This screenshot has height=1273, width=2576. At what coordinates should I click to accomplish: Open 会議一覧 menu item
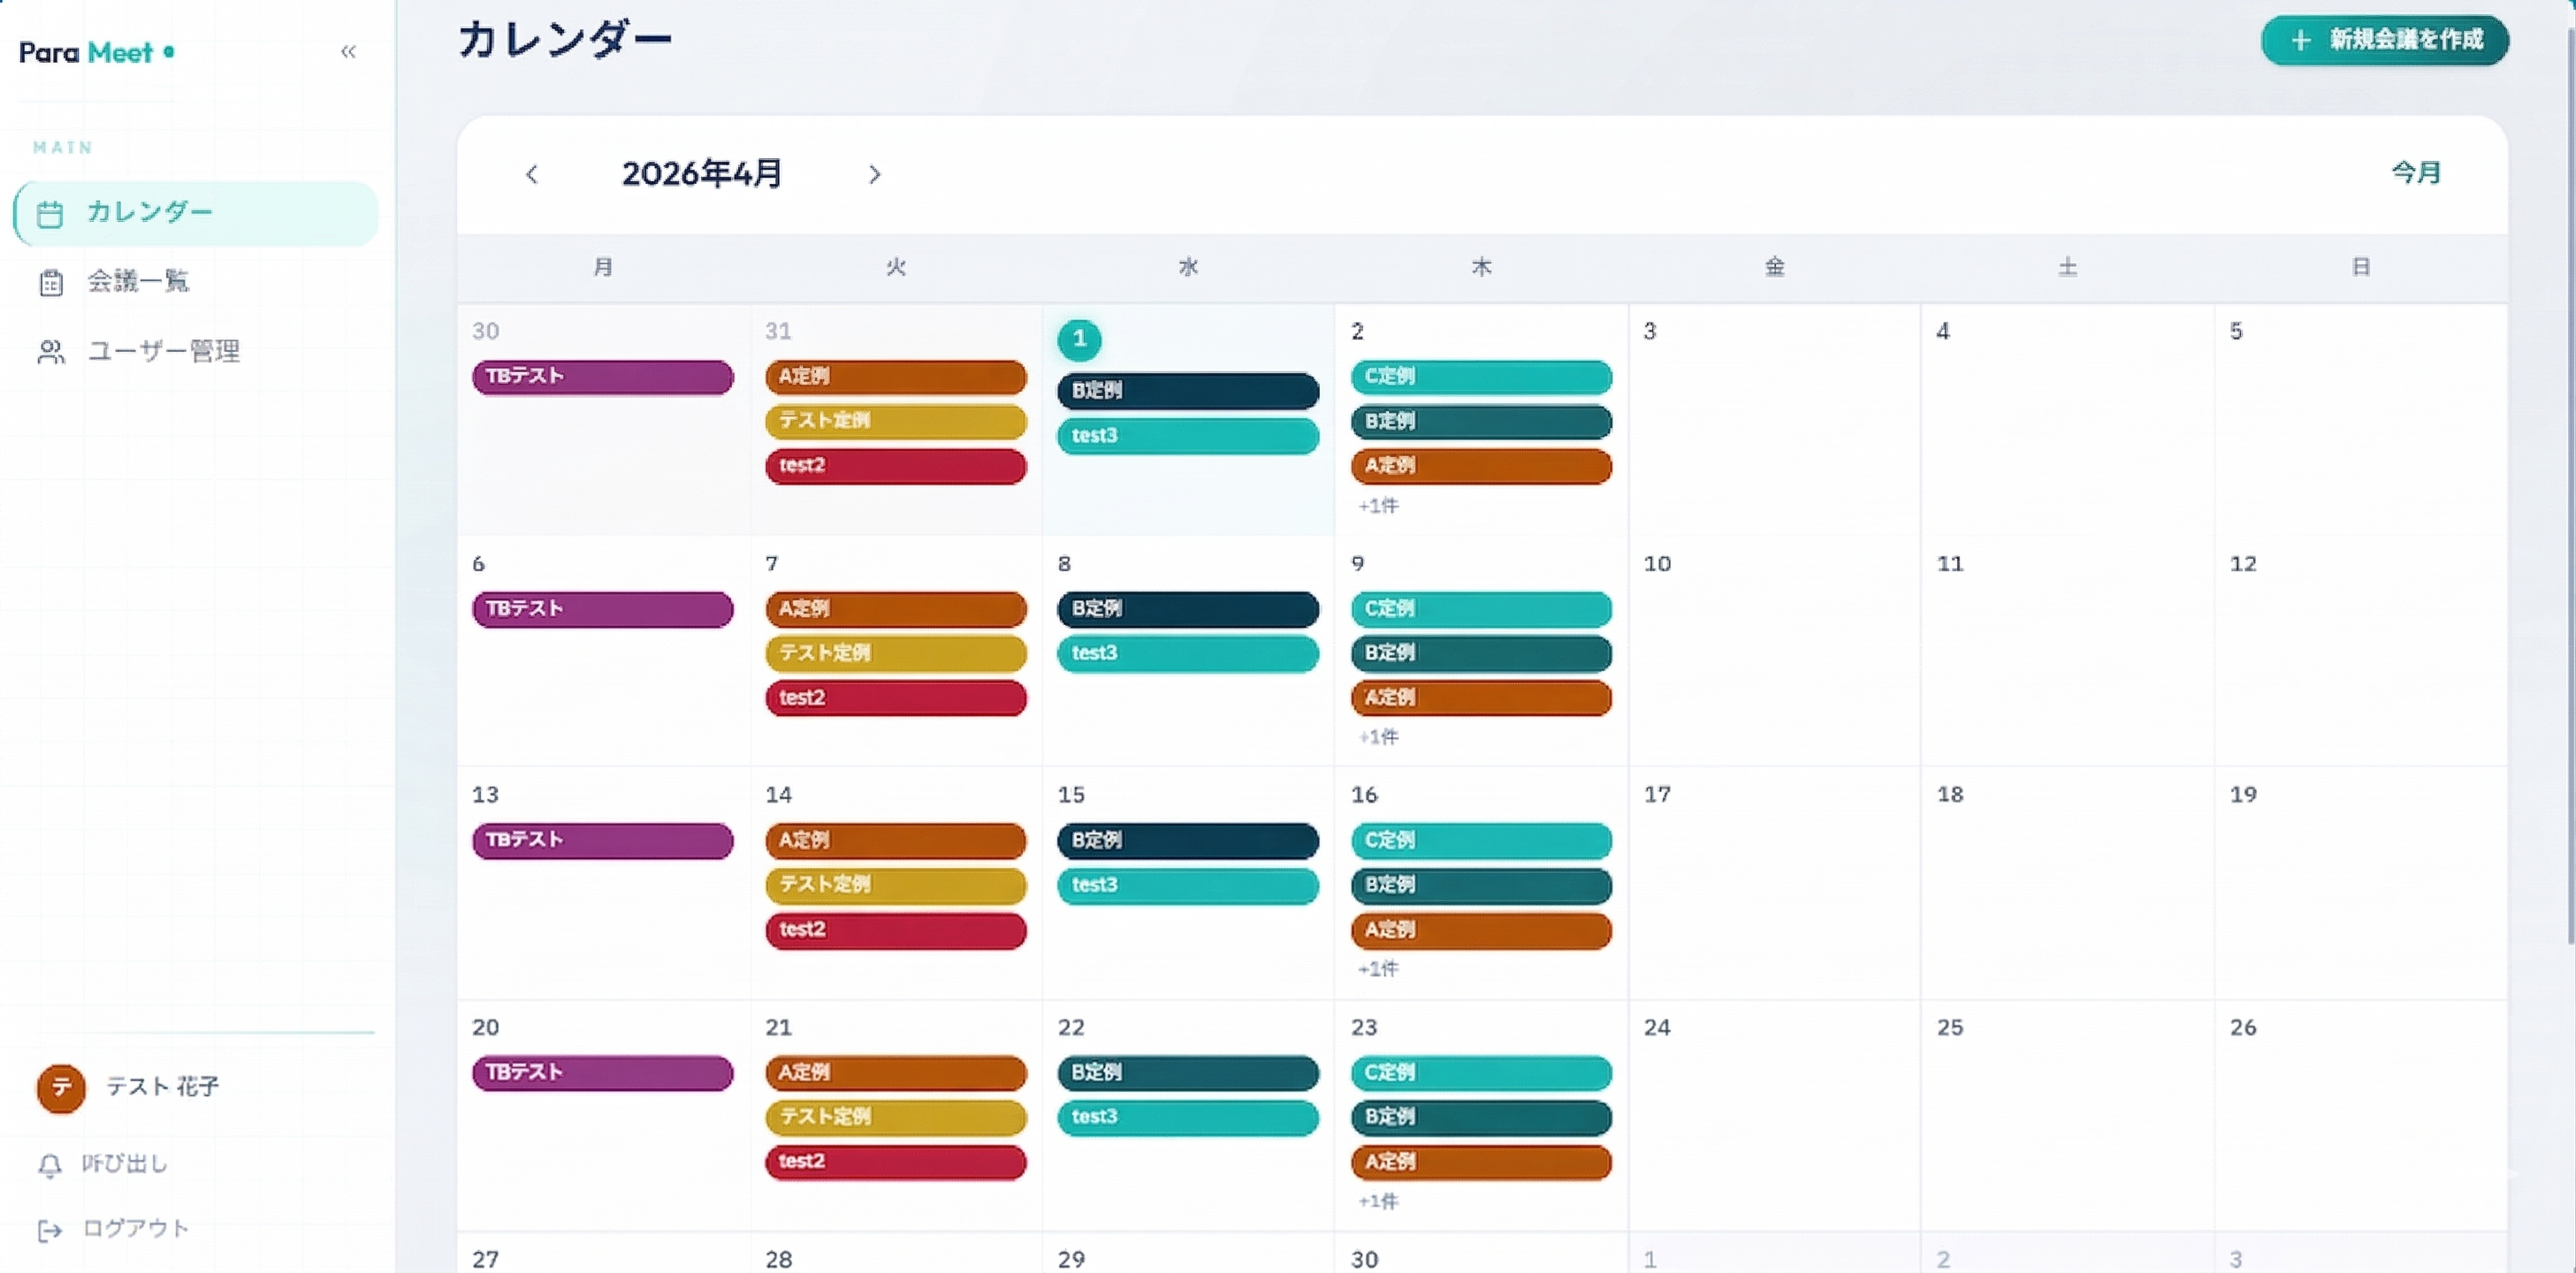138,282
